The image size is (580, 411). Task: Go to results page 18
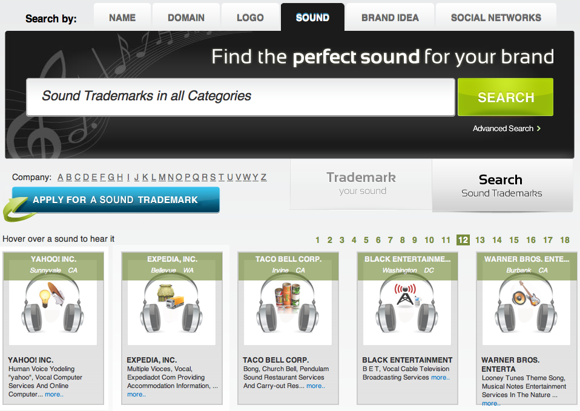click(x=564, y=240)
